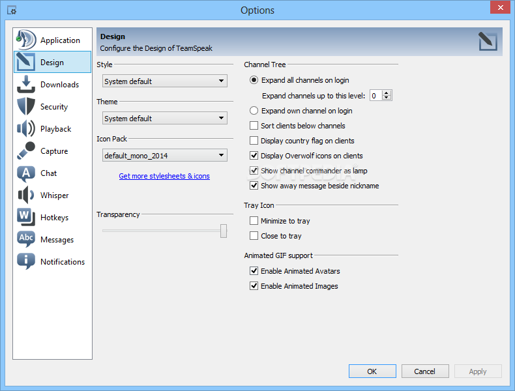Click the Capture microphone icon
This screenshot has height=391, width=515.
coord(26,151)
